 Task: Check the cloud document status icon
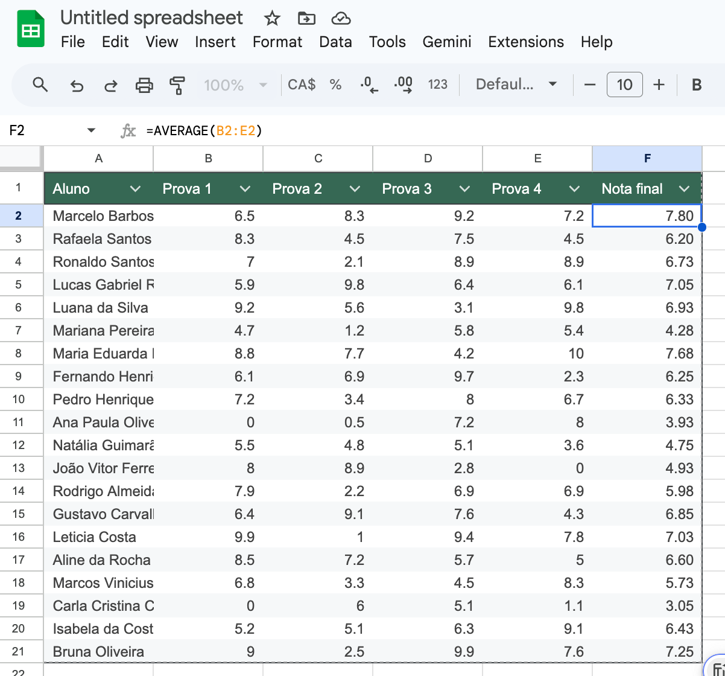(x=341, y=19)
